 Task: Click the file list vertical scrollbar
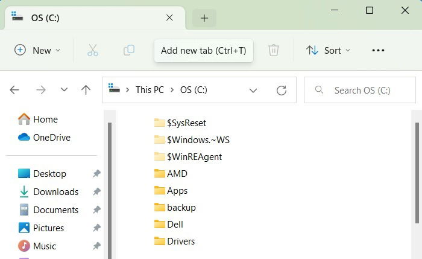coord(417,173)
